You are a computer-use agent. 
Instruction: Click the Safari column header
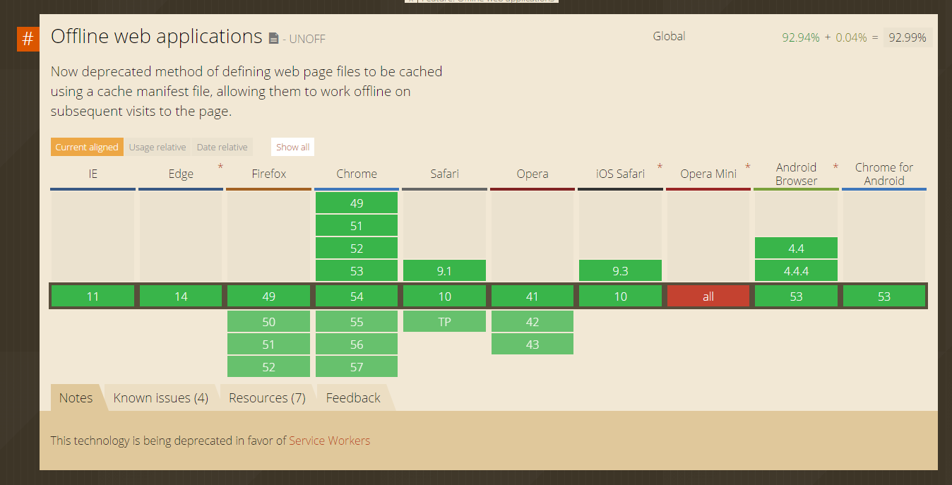pyautogui.click(x=445, y=174)
